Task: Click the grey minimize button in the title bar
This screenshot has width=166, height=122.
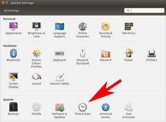Action: pos(7,3)
